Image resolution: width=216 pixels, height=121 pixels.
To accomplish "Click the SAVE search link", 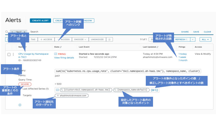I will [196, 32].
